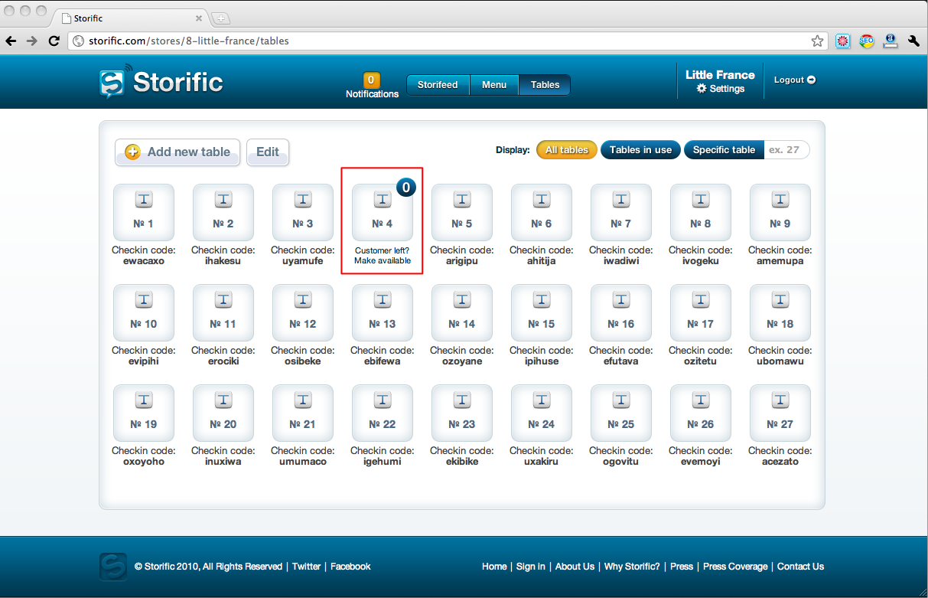Click the orange notifications counter badge

coord(372,80)
